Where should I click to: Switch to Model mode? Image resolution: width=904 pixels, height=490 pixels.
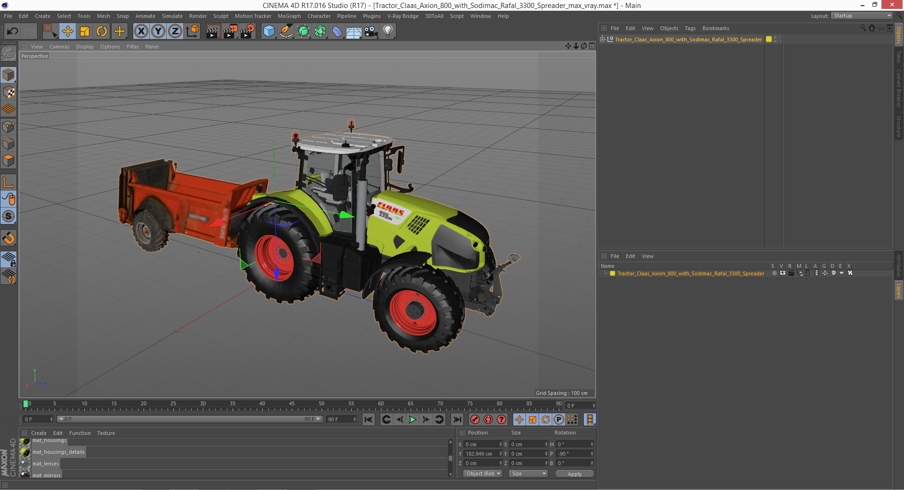[x=8, y=75]
